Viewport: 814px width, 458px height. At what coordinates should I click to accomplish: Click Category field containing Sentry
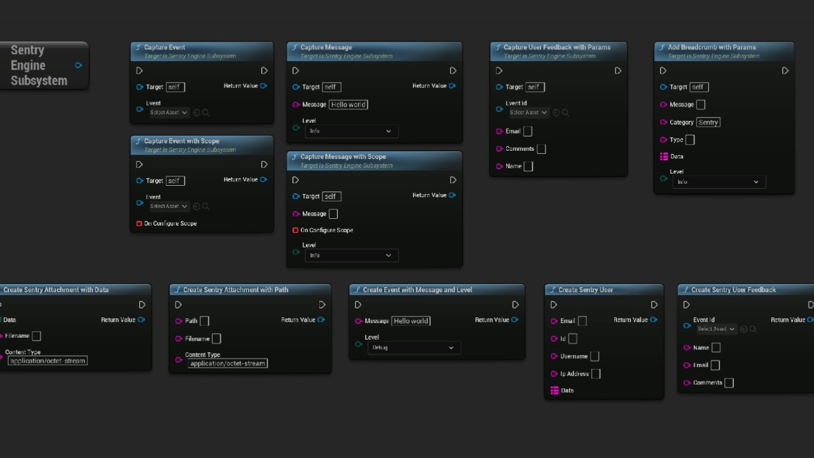pyautogui.click(x=708, y=122)
